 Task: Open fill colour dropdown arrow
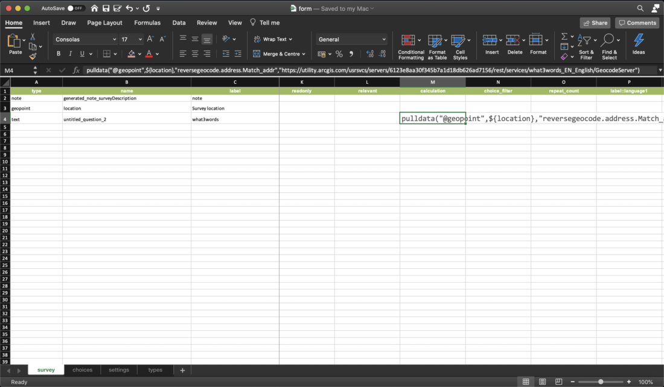point(139,54)
